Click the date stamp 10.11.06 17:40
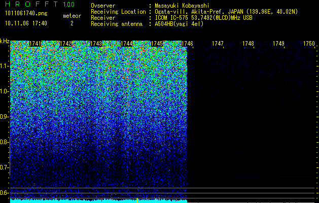 [x=26, y=23]
